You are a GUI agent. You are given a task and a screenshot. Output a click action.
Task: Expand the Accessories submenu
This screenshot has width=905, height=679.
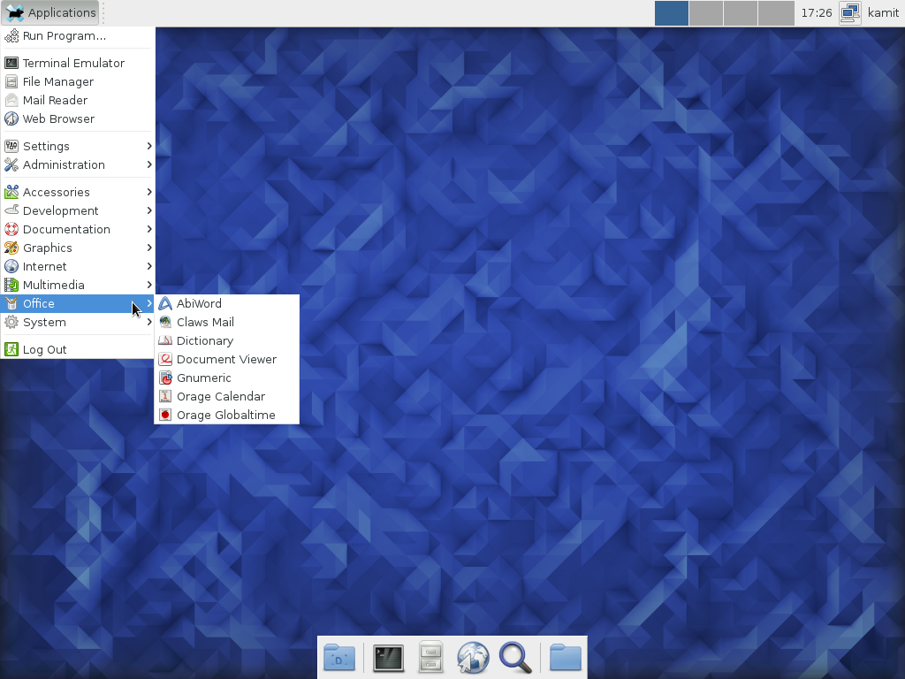coord(56,192)
